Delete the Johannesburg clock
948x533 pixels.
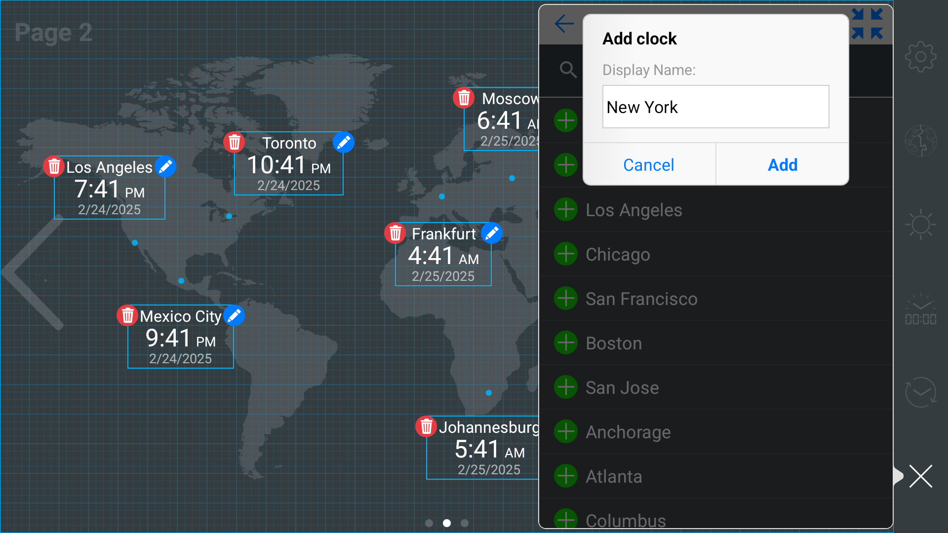426,426
